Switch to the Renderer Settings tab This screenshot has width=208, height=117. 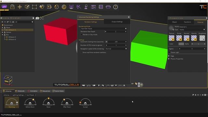pyautogui.click(x=91, y=22)
